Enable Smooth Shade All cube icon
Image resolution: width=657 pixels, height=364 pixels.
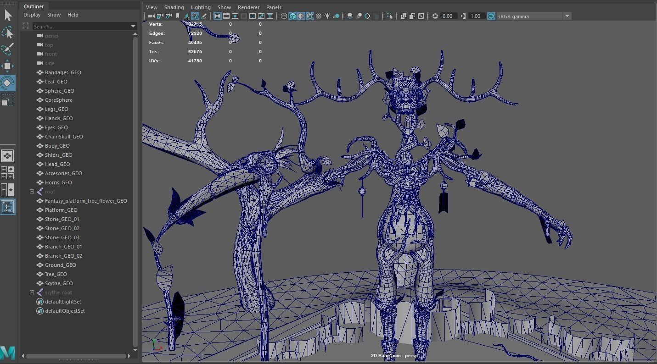click(x=293, y=16)
